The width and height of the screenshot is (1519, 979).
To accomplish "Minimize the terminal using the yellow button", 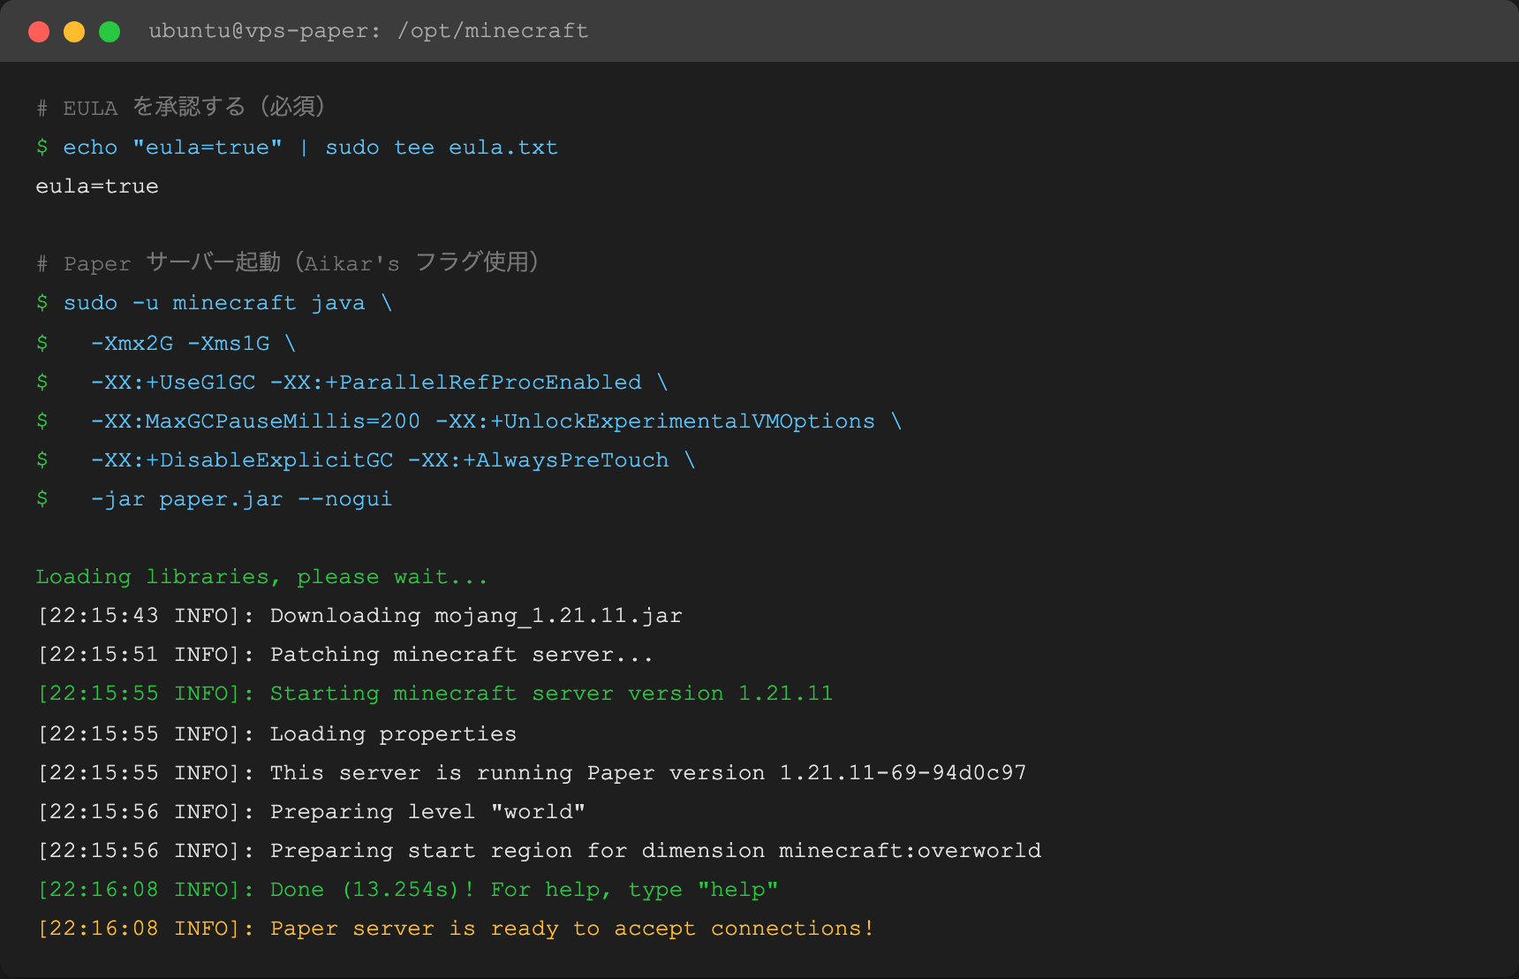I will 74,32.
